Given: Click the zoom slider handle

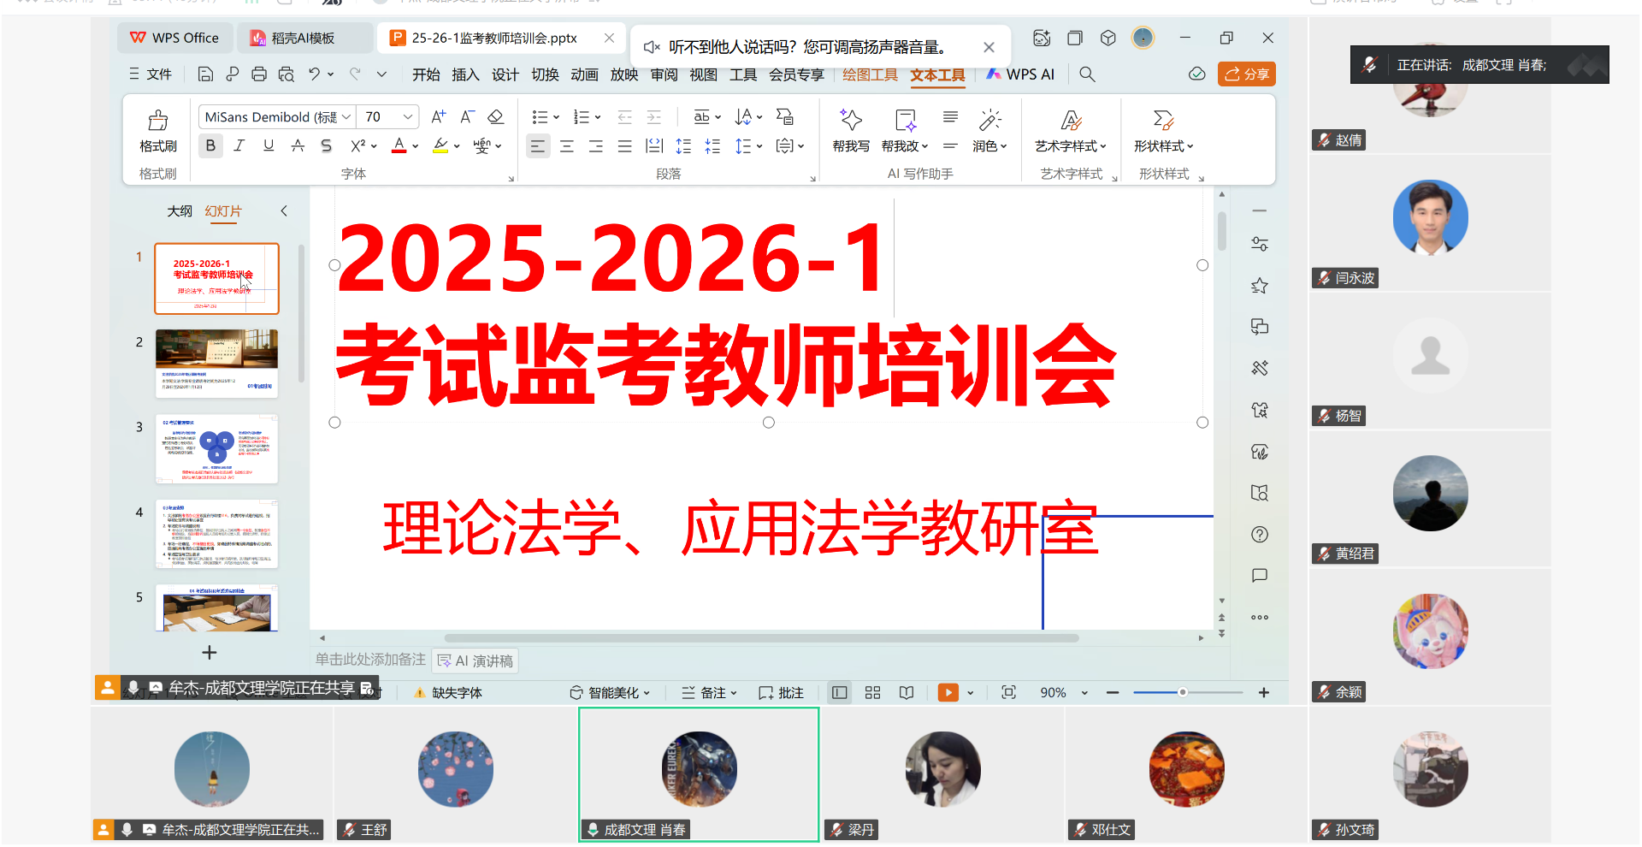Looking at the screenshot, I should click(x=1183, y=693).
